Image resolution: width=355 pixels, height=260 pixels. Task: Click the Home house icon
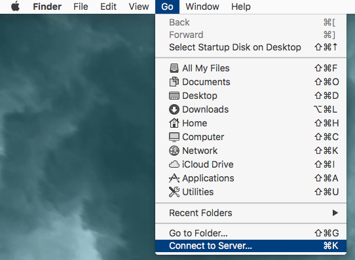[174, 123]
